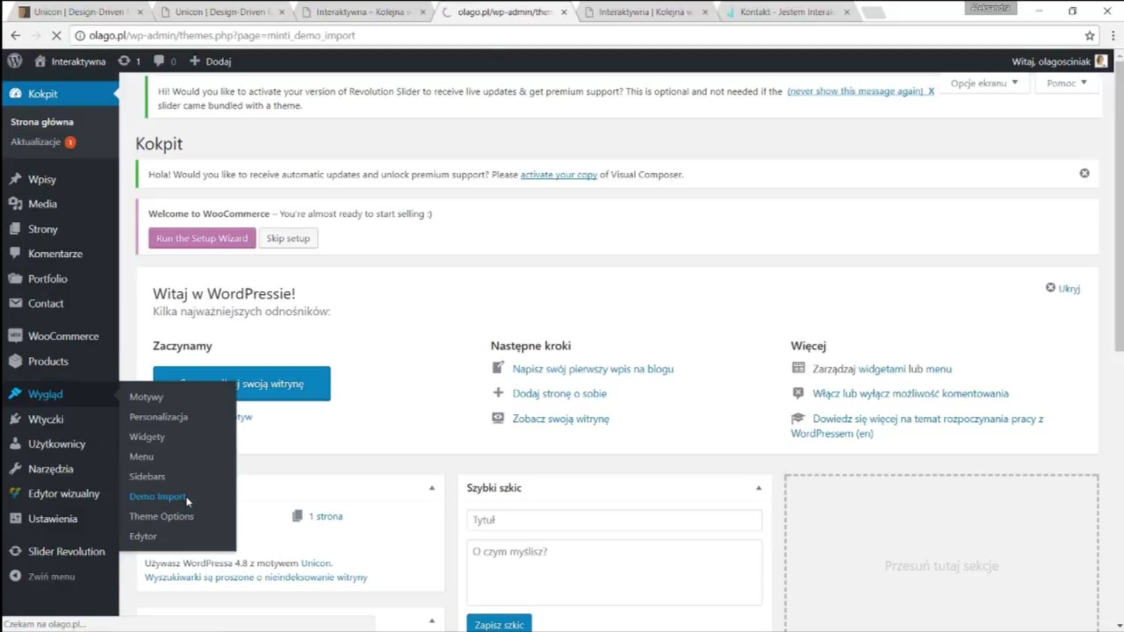Open Użytkownicy in the sidebar

click(x=57, y=444)
